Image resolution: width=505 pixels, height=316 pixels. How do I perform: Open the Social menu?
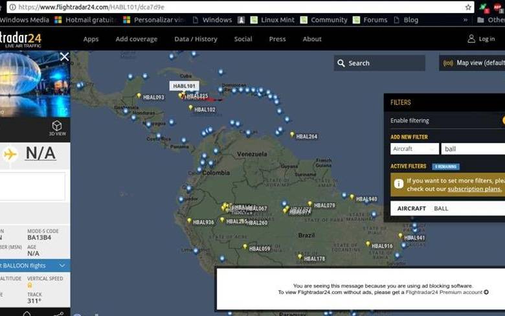[x=243, y=39]
